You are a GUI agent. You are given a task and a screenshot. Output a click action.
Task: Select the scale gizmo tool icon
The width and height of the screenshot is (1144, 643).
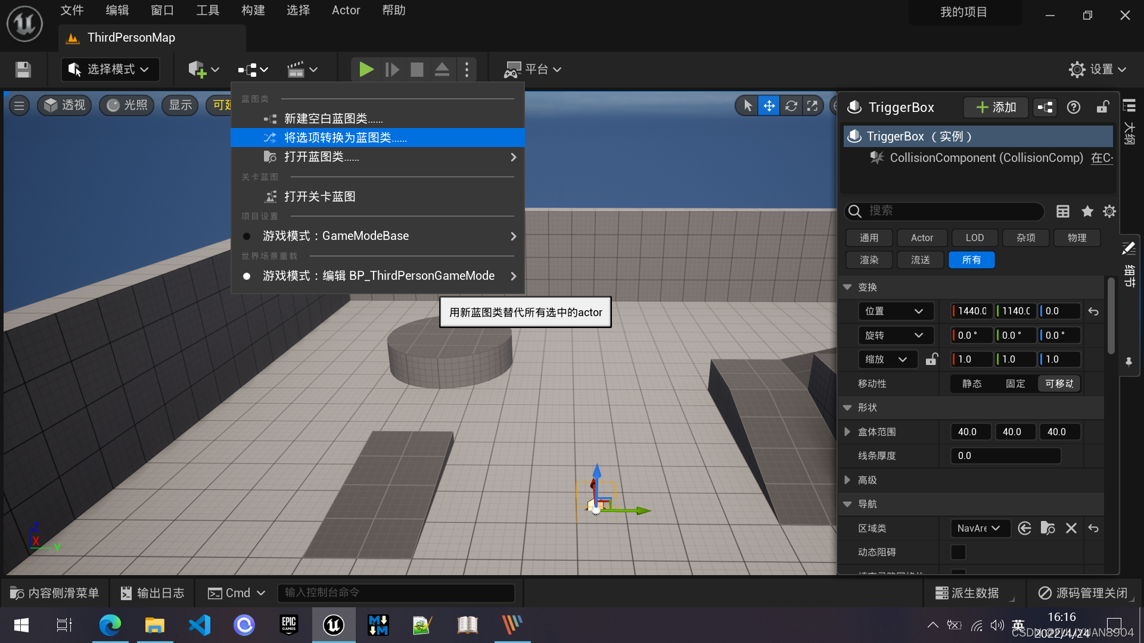coord(812,106)
